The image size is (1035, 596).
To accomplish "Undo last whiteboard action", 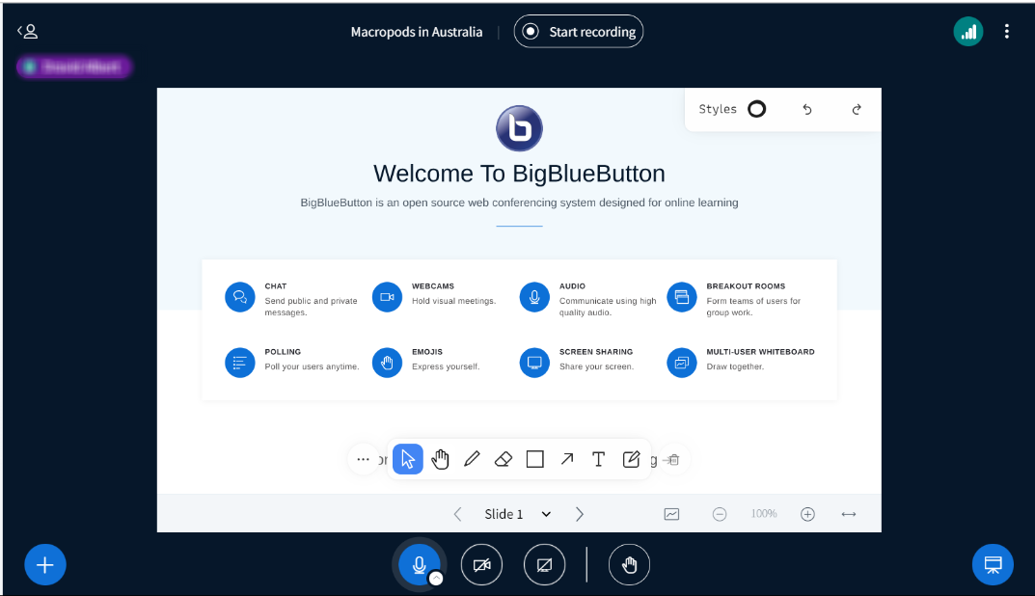I will [x=806, y=110].
